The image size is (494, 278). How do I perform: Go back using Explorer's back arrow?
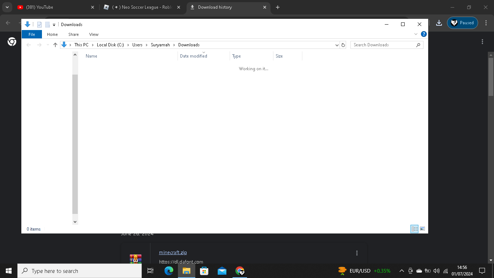pyautogui.click(x=29, y=45)
